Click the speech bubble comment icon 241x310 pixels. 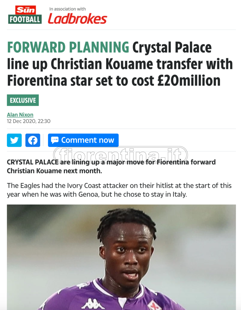coord(55,140)
